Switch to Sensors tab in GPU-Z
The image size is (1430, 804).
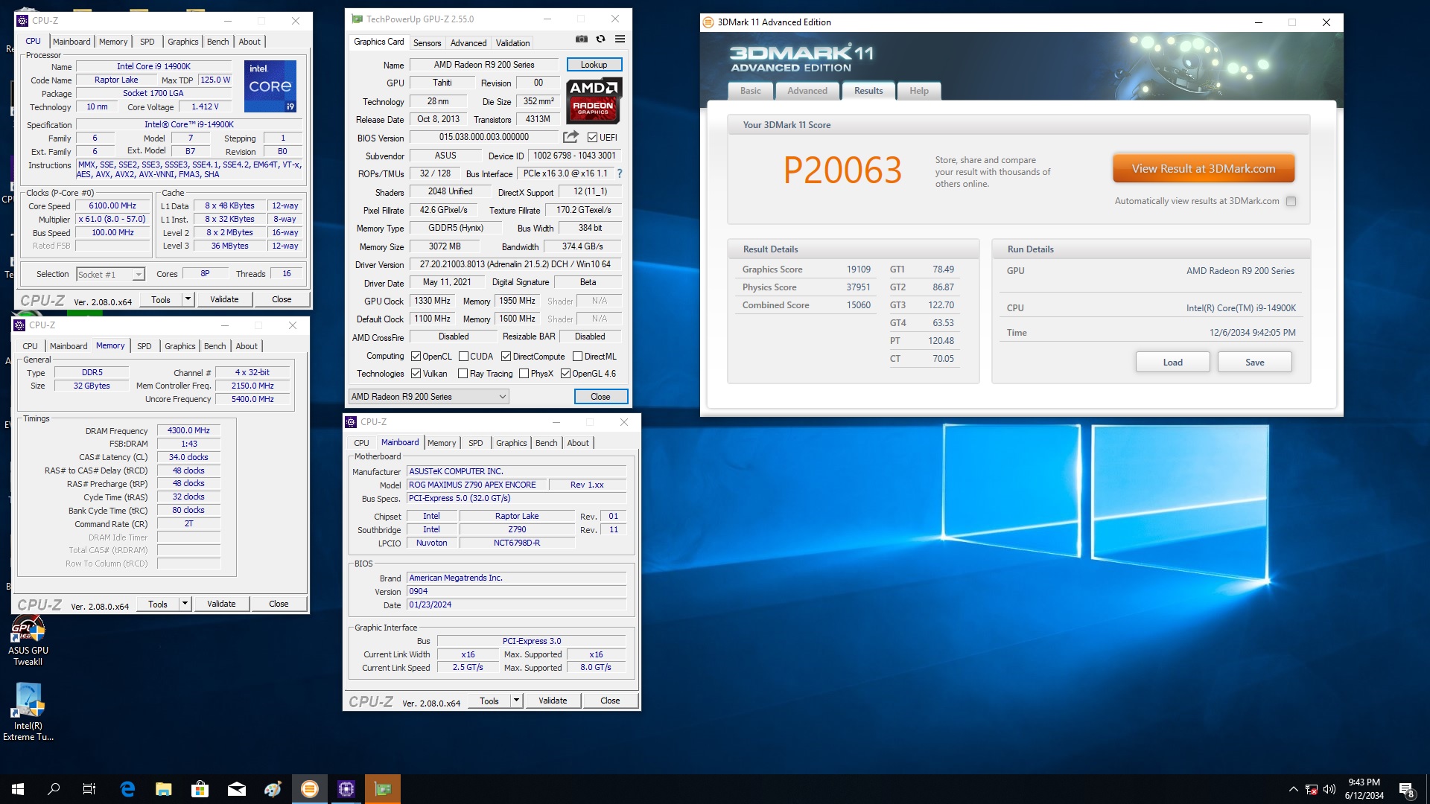(427, 43)
